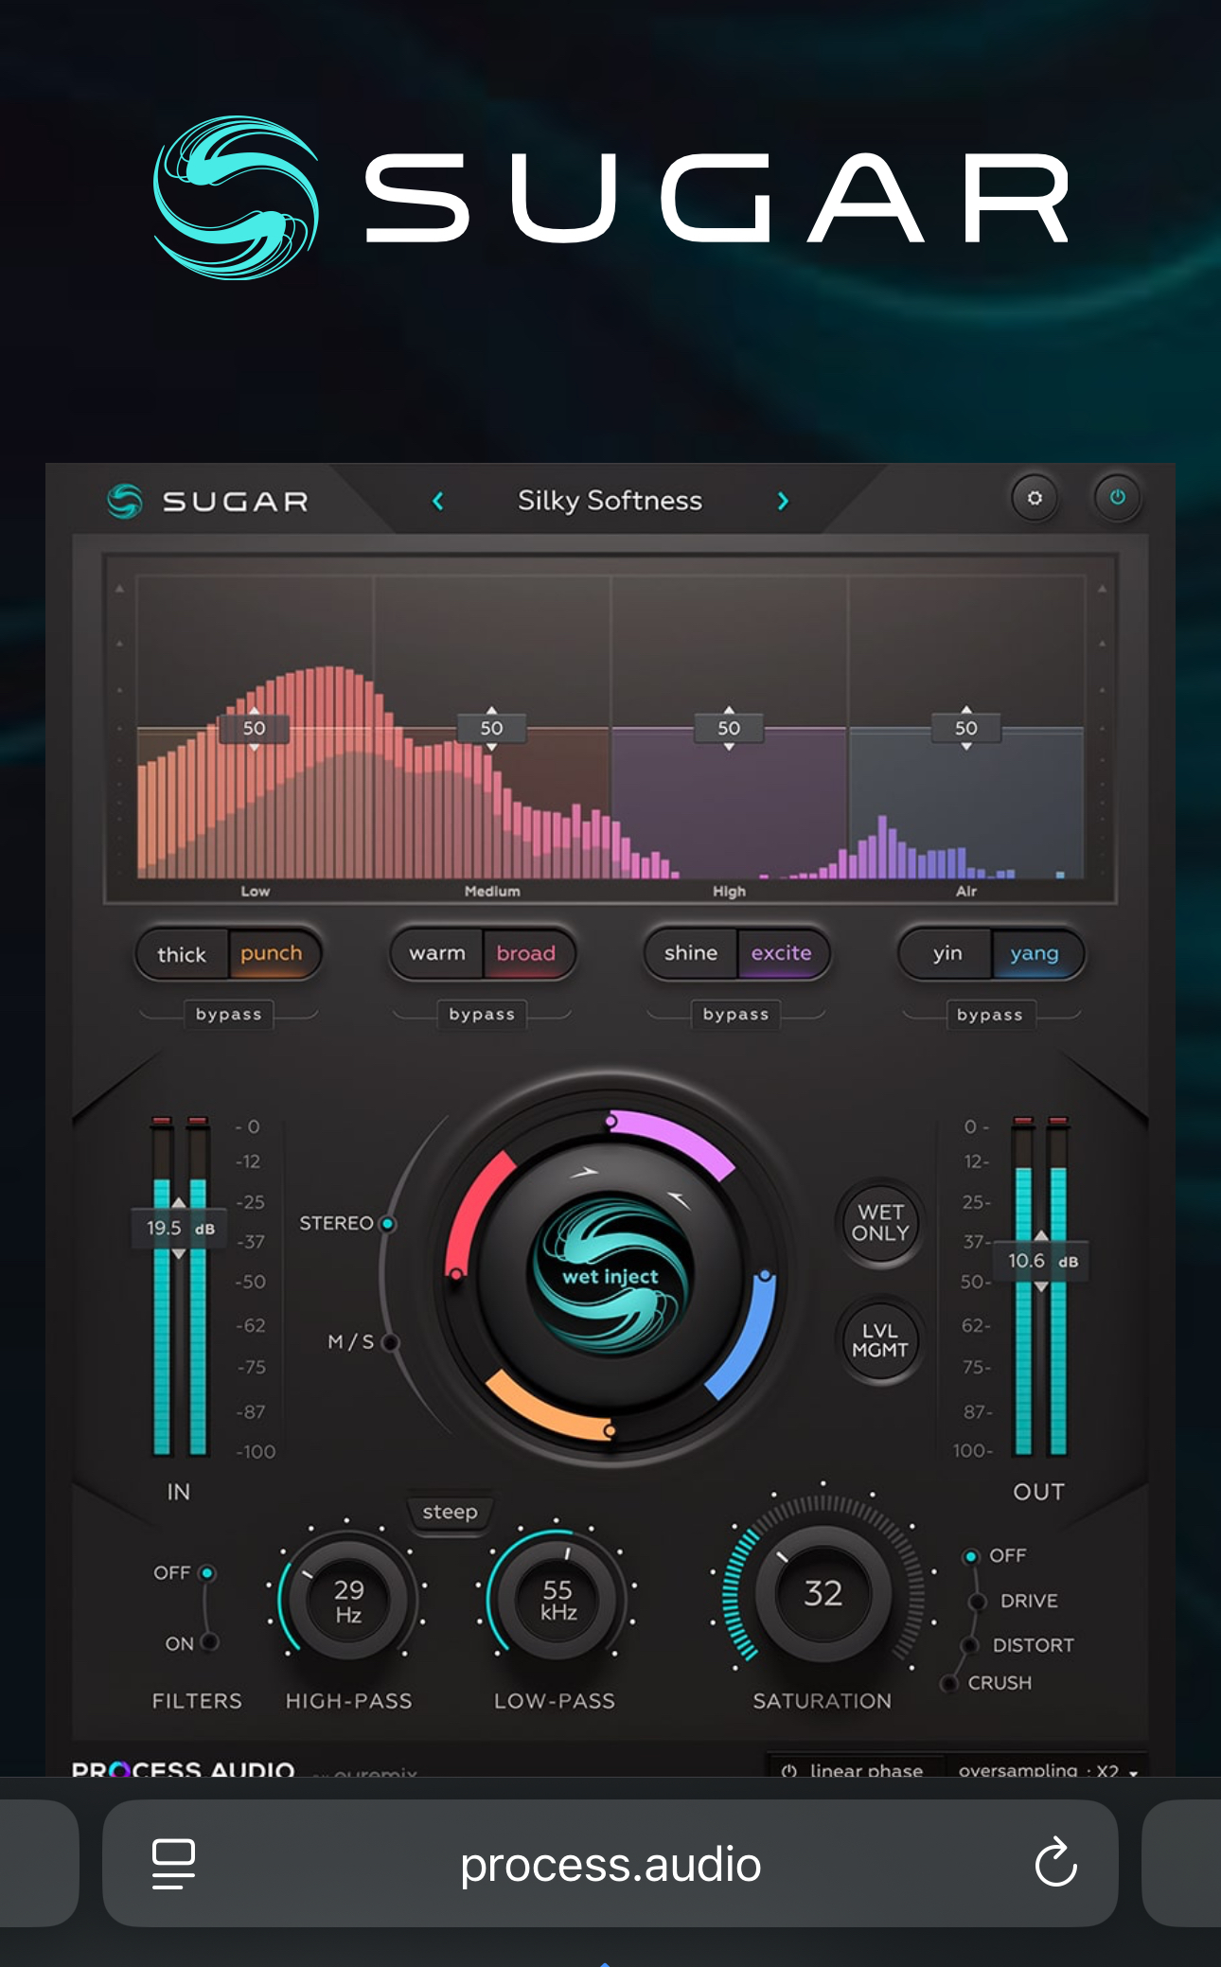
Task: Set filters switch to ON
Action: pos(191,1643)
